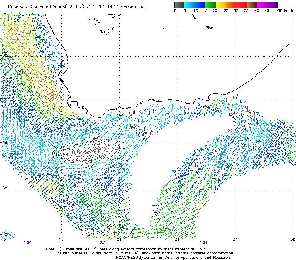Screen dimensions: 296x260
Task: Select the '-40' latitude axis label
Action: tap(4, 234)
